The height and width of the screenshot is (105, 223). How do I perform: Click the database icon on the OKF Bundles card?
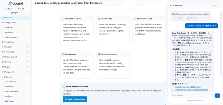click(x=99, y=19)
